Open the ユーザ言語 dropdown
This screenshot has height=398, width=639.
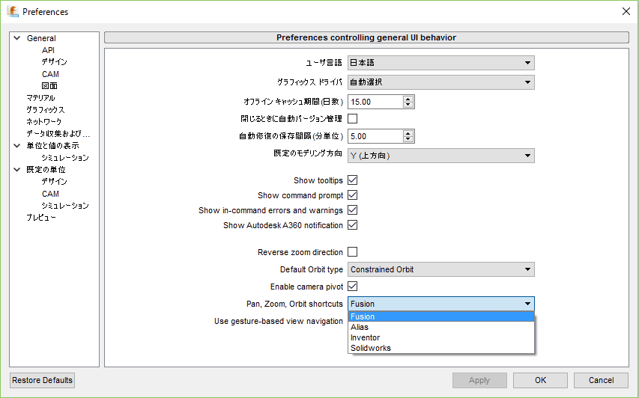click(x=441, y=63)
